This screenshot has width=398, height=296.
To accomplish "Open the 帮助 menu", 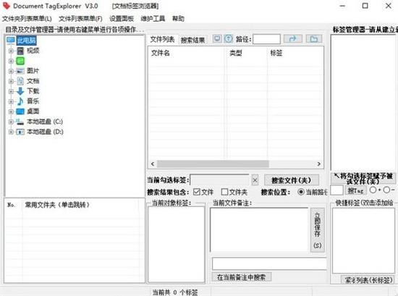I will (x=178, y=19).
